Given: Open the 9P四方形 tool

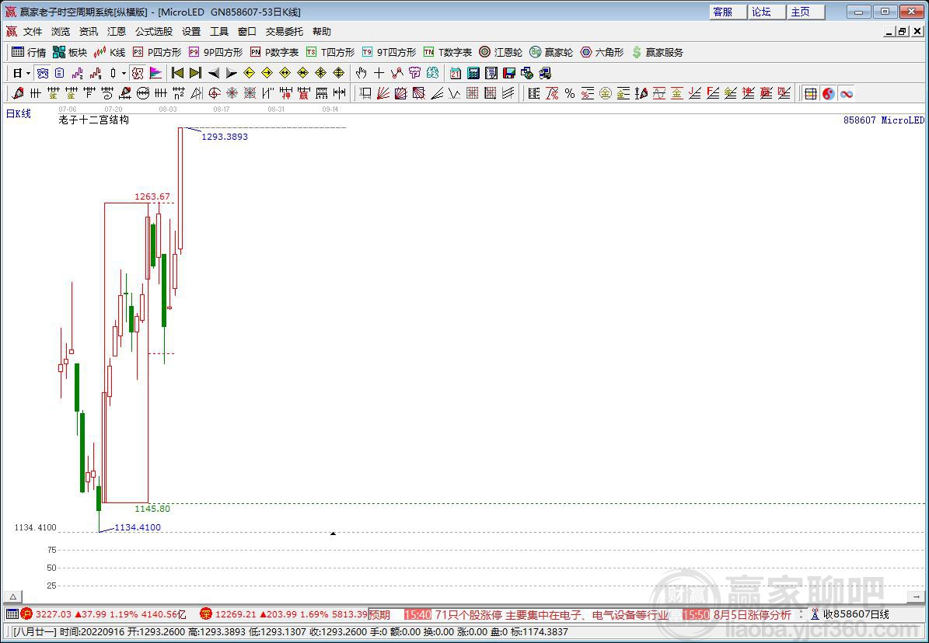Looking at the screenshot, I should tap(215, 52).
